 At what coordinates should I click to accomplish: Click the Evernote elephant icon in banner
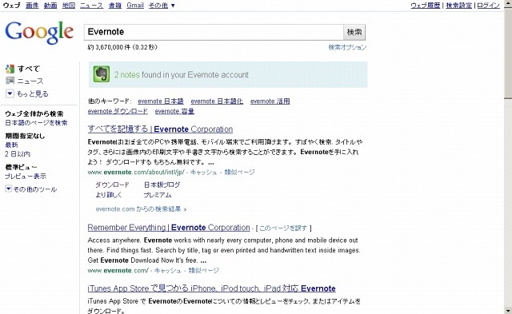(x=102, y=74)
